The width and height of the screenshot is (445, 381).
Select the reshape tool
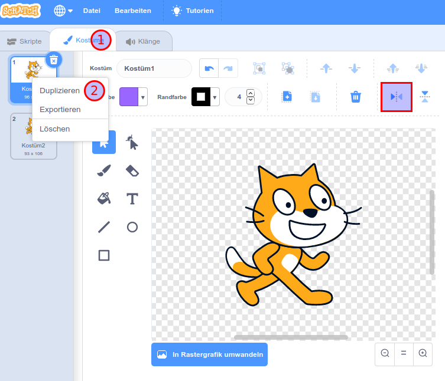tap(132, 142)
